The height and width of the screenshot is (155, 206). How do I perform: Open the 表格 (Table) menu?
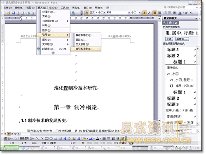(76, 8)
